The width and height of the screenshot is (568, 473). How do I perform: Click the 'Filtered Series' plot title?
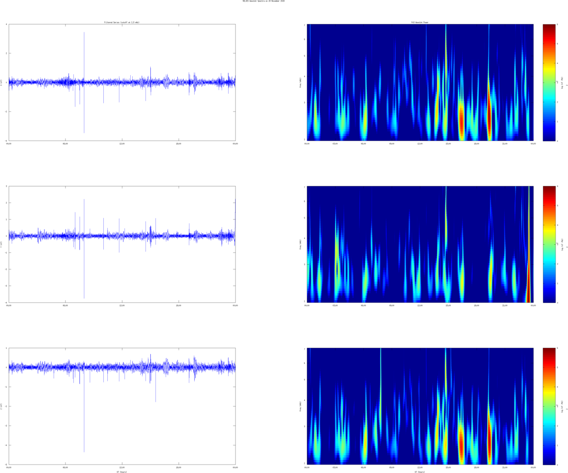coord(122,22)
